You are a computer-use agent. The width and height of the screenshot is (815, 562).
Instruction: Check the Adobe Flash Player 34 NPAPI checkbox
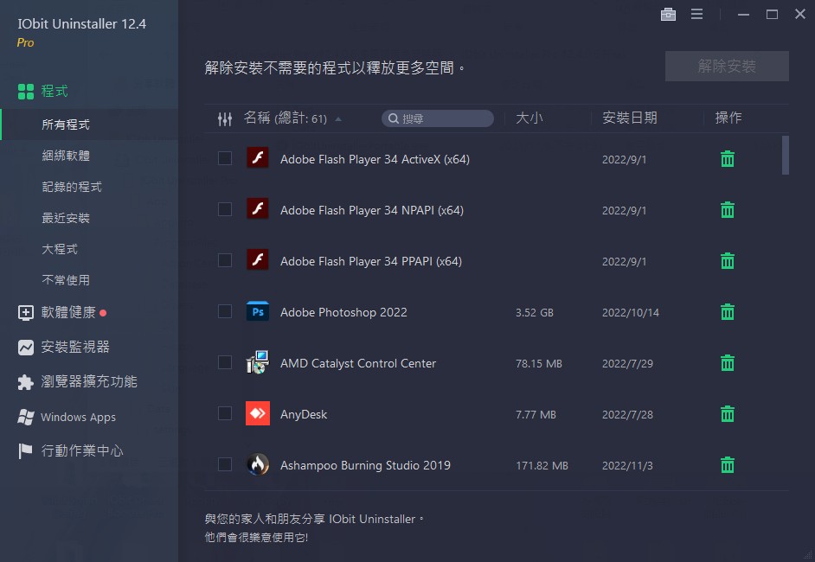(x=225, y=209)
